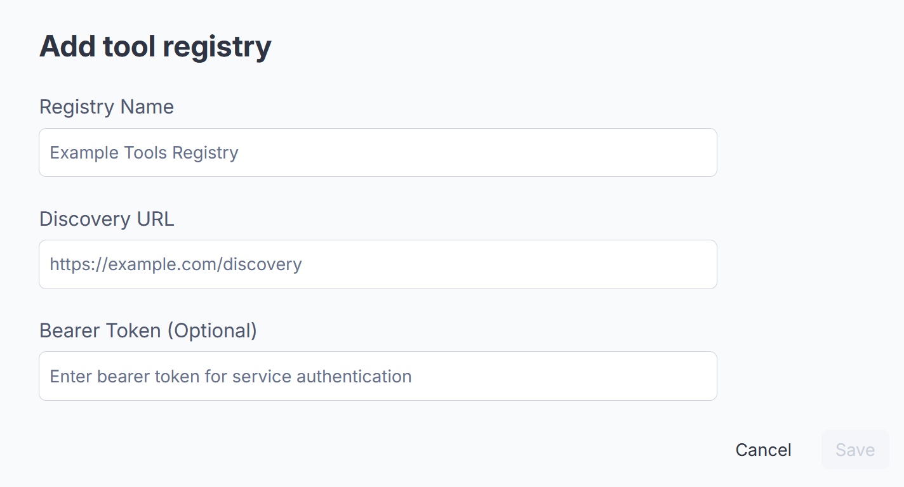Viewport: 904px width, 487px height.
Task: Focus the Discovery URL text box
Action: [378, 264]
